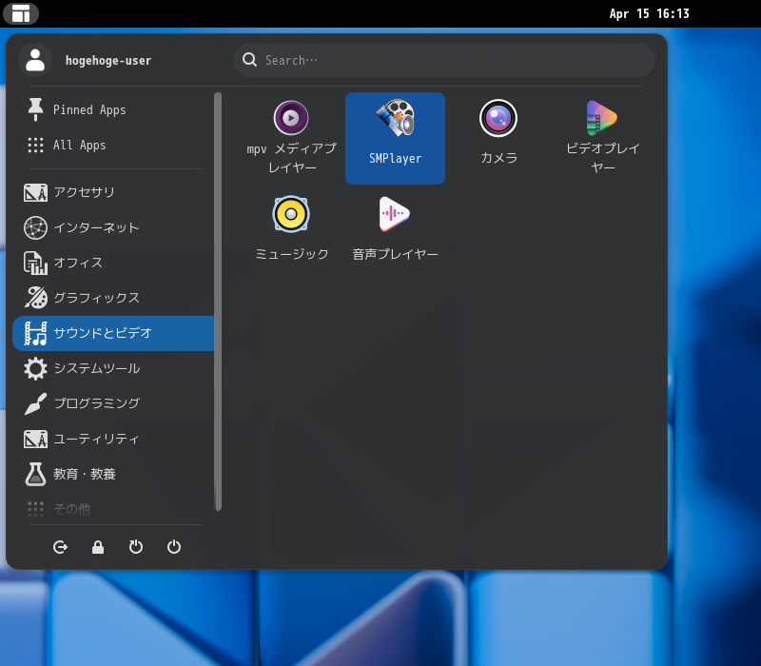This screenshot has width=761, height=666.
Task: Open the SMPlayer application
Action: (x=395, y=138)
